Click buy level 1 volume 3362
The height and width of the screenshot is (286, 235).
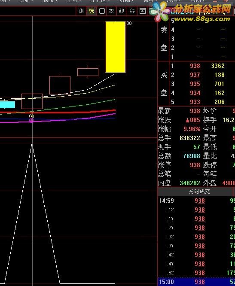click(x=218, y=66)
